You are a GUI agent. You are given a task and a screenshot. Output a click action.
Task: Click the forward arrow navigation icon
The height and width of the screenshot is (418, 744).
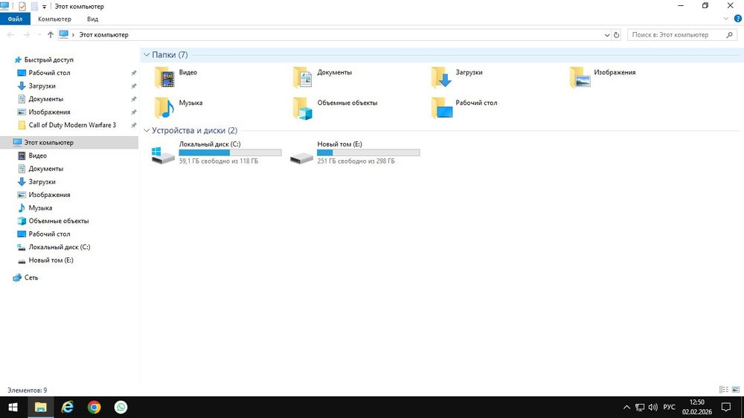pyautogui.click(x=27, y=35)
